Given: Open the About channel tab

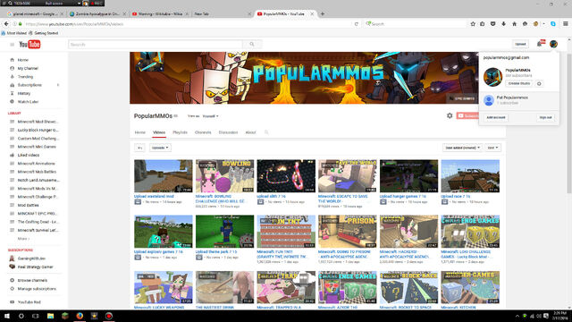Looking at the screenshot, I should click(250, 132).
